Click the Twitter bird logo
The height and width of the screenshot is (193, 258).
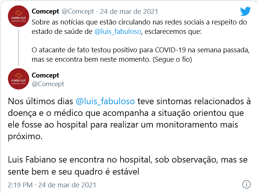point(245,11)
